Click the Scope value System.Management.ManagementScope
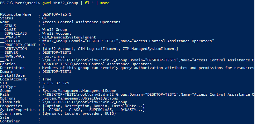 pyautogui.click(x=79, y=91)
